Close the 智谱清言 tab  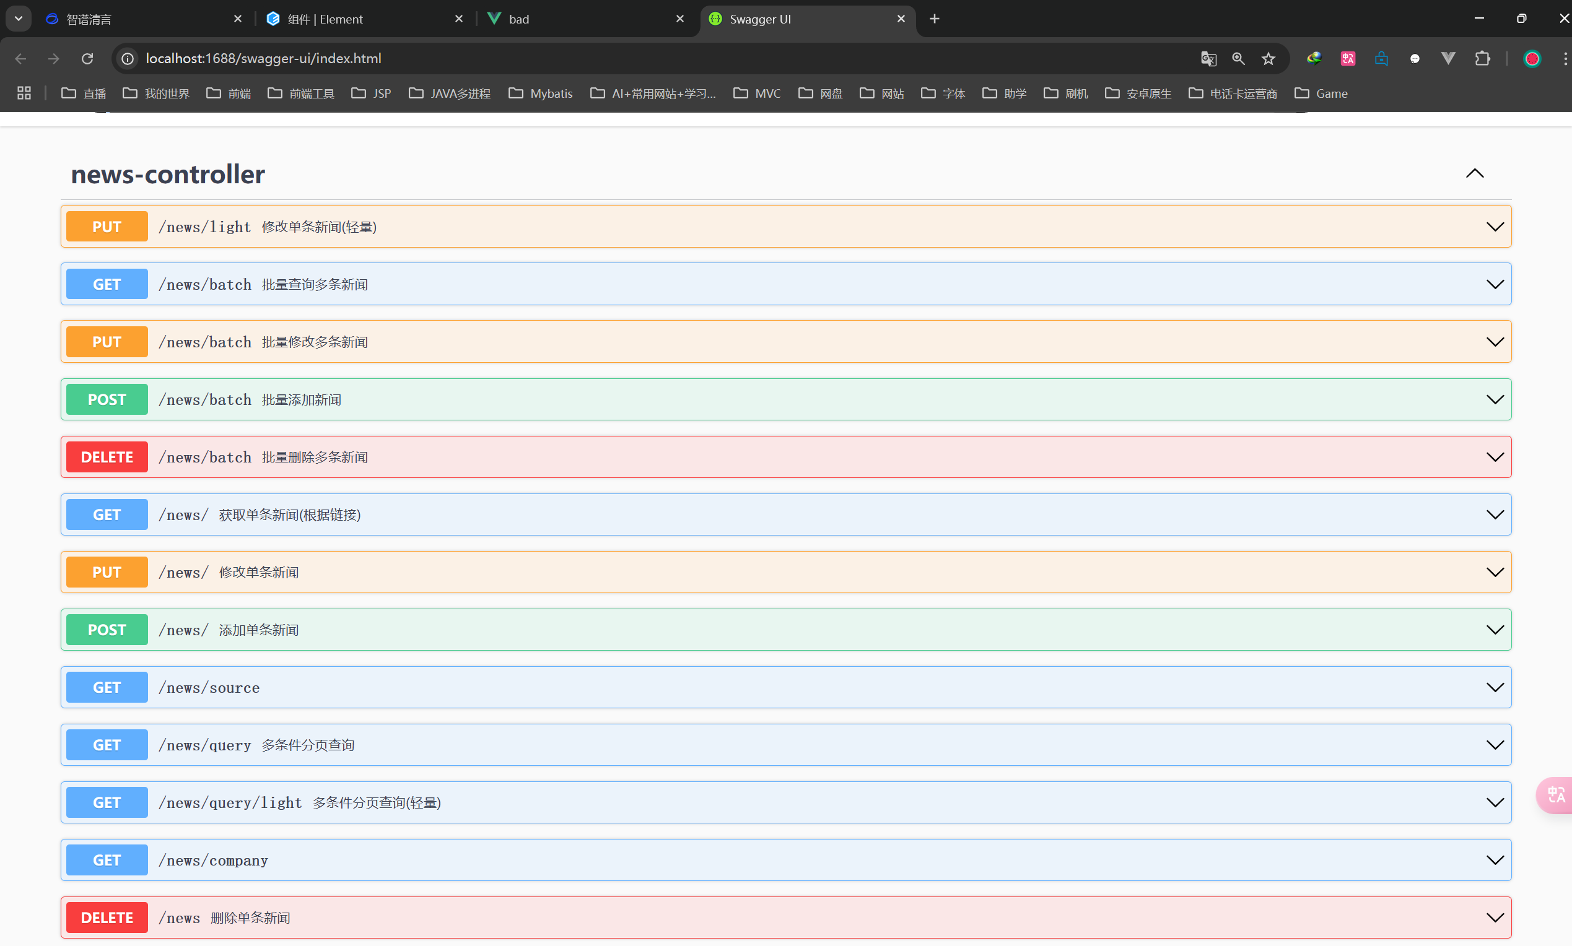coord(238,19)
